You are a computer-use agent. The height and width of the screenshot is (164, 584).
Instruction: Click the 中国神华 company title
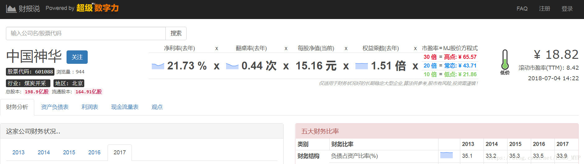(x=34, y=56)
